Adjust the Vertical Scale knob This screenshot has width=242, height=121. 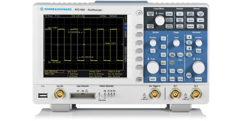click(153, 67)
